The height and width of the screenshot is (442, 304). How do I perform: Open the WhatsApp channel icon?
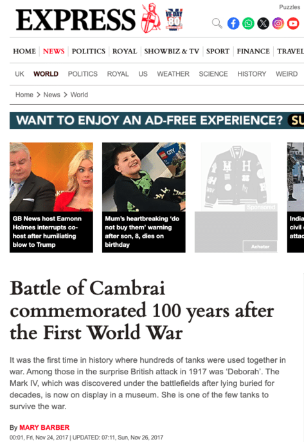(248, 23)
